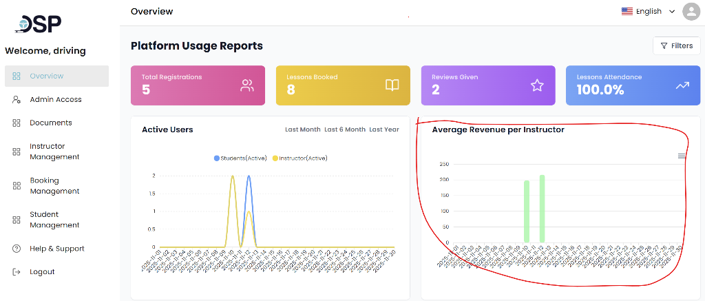705x301 pixels.
Task: Toggle the Instructor(Active) legend series
Action: point(300,158)
